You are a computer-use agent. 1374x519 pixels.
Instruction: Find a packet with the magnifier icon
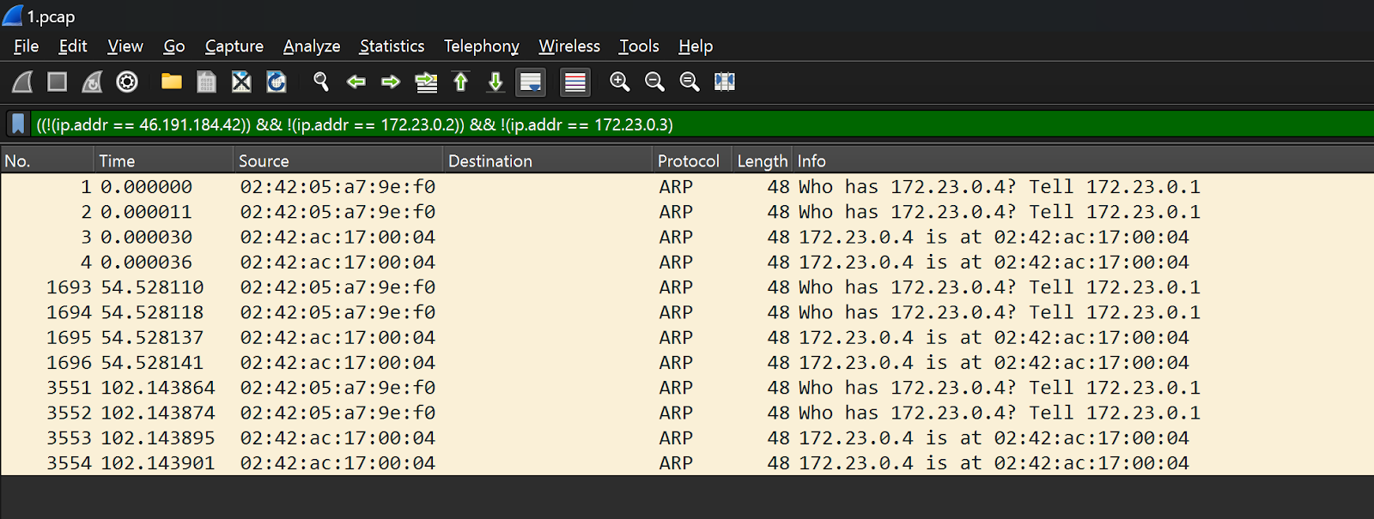coord(321,81)
